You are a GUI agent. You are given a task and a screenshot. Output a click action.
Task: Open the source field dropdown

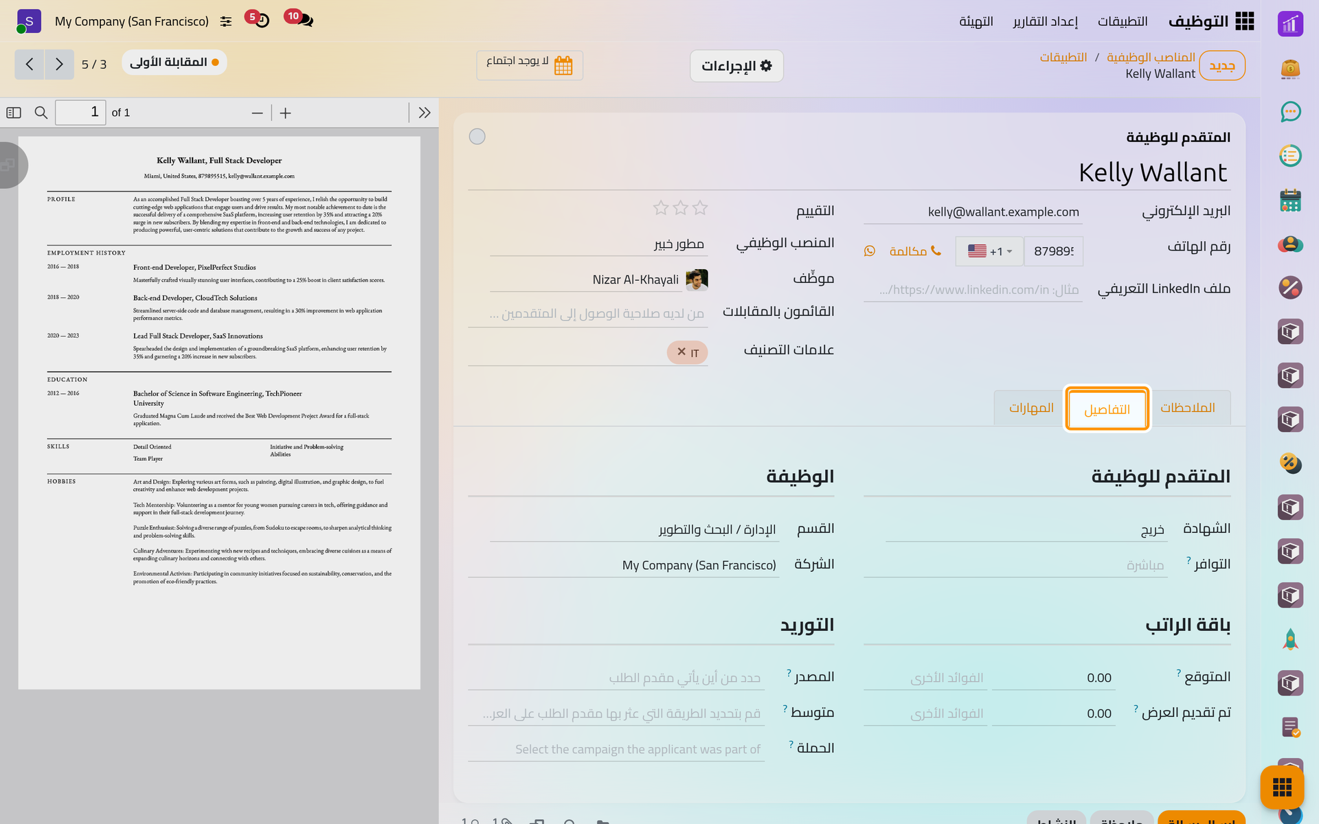tap(616, 678)
